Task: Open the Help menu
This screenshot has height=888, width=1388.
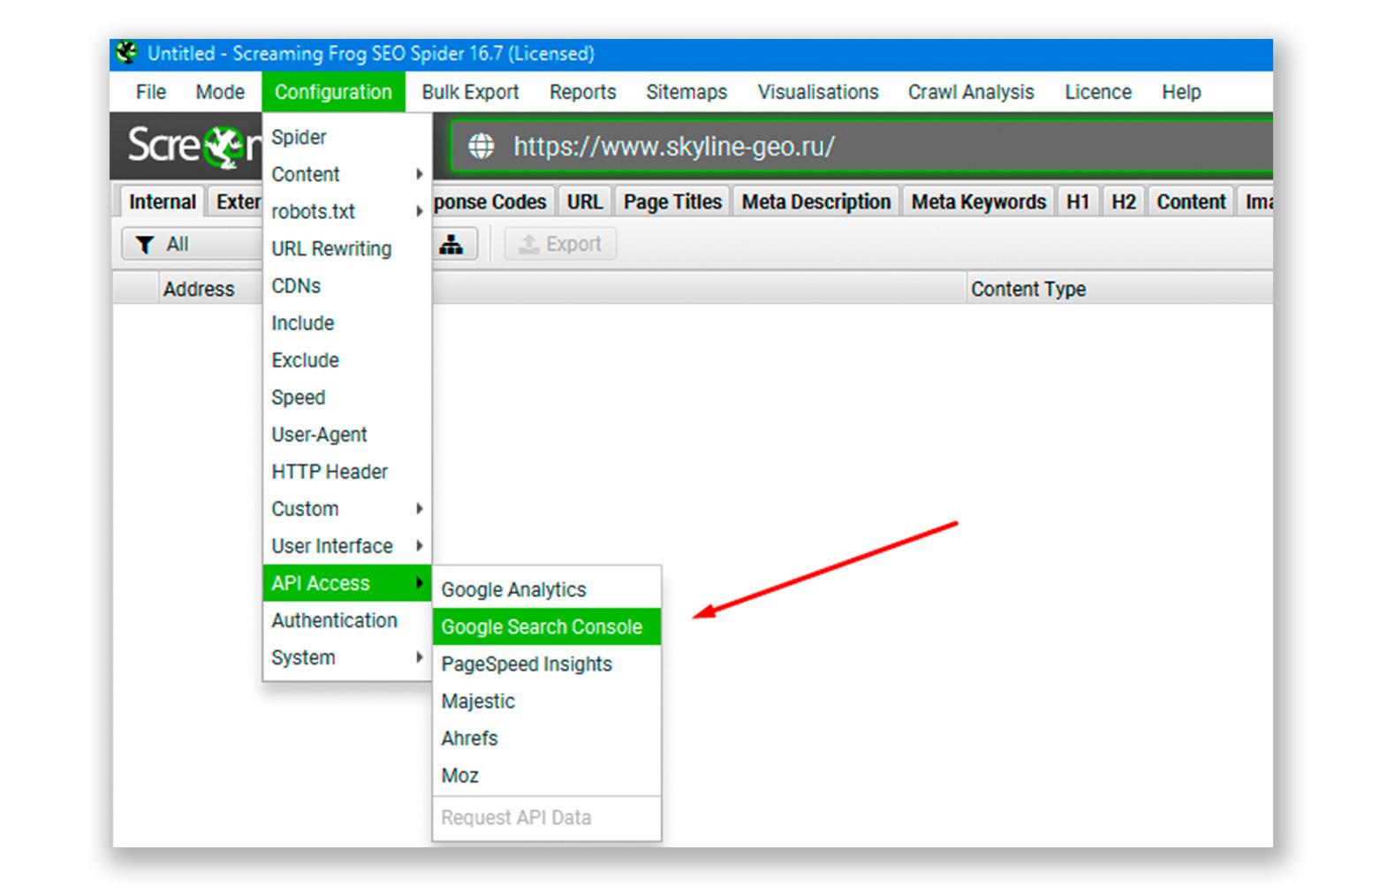Action: pyautogui.click(x=1181, y=92)
